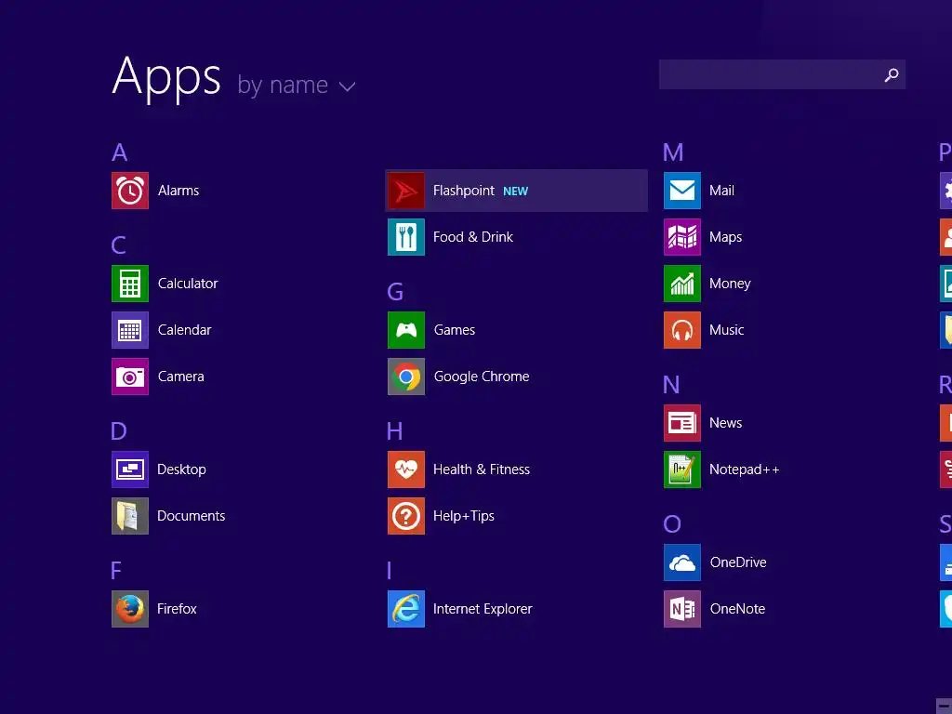952x714 pixels.
Task: Click the H group letter header
Action: [x=394, y=431]
